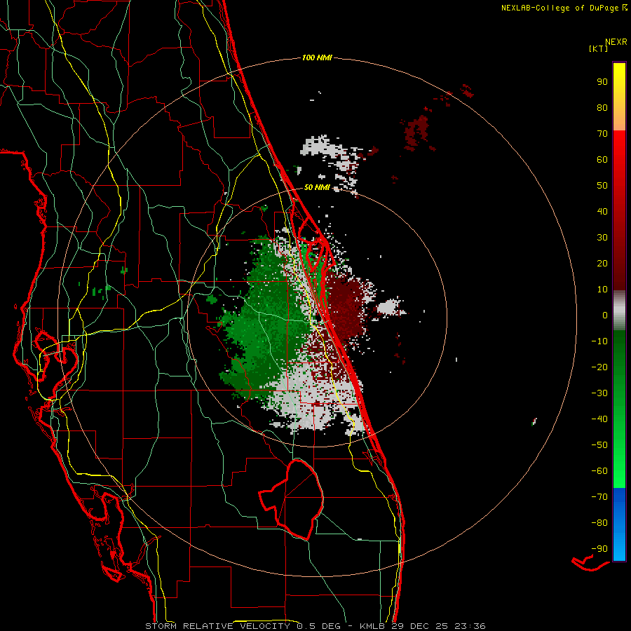Click the [KT] units label
The height and width of the screenshot is (631, 631).
598,48
